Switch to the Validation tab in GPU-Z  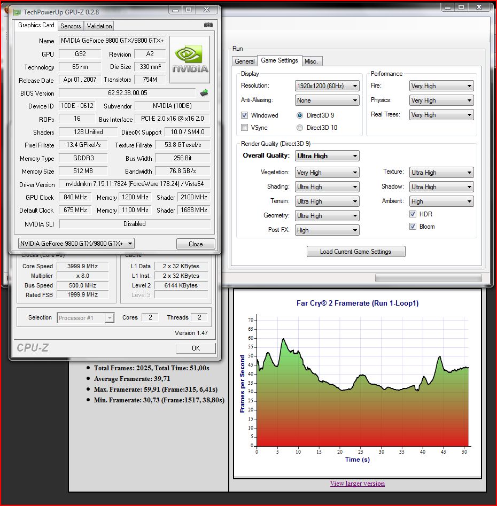click(99, 26)
